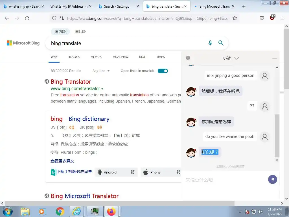289x217 pixels.
Task: Click the browser address bar URL
Action: [148, 18]
